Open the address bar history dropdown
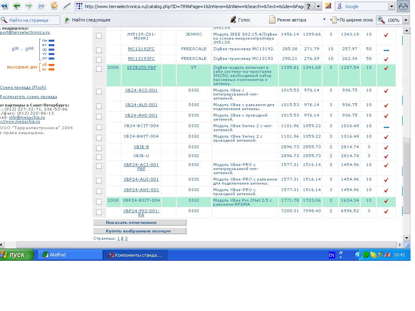The height and width of the screenshot is (311, 415). pos(319,6)
